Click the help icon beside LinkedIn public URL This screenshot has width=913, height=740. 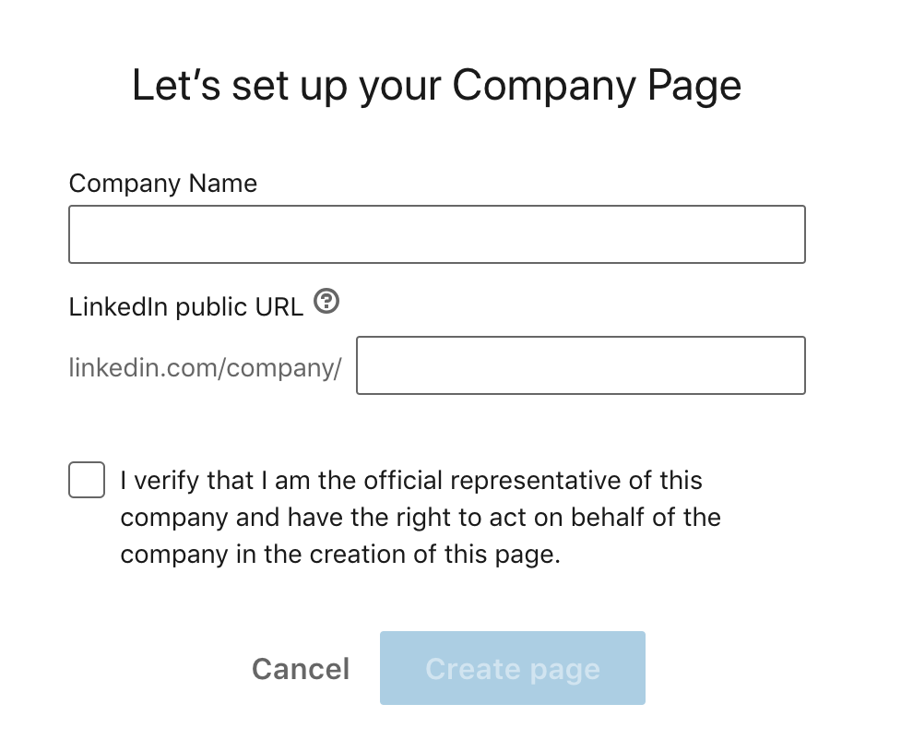(326, 302)
